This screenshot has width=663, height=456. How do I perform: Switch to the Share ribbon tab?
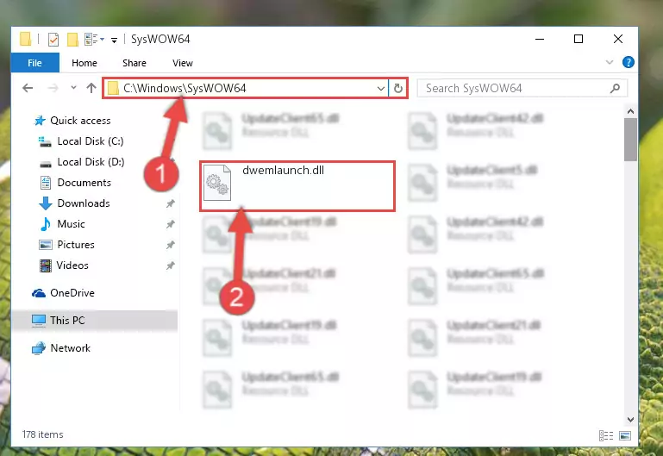(x=134, y=63)
